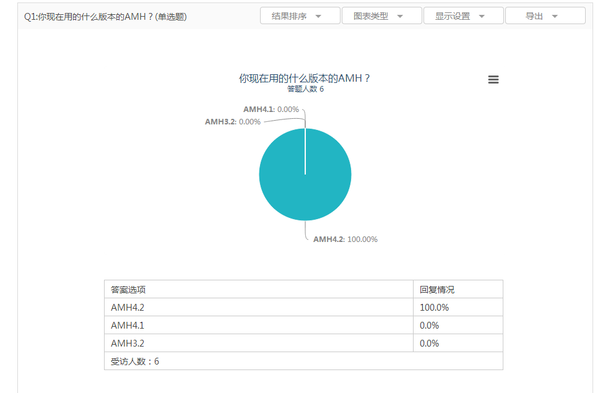This screenshot has width=595, height=393.
Task: Click the 100.0% response cell
Action: 434,308
